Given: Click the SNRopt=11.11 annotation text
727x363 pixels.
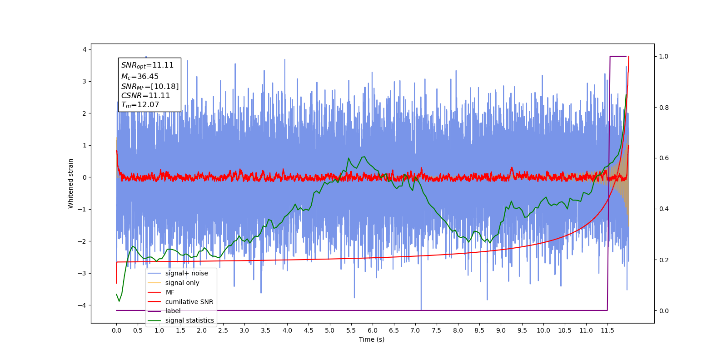Looking at the screenshot, I should click(x=147, y=65).
